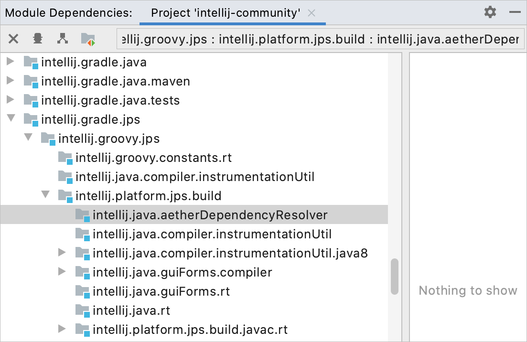Viewport: 527px width, 342px height.
Task: Open the settings gear menu
Action: (489, 12)
